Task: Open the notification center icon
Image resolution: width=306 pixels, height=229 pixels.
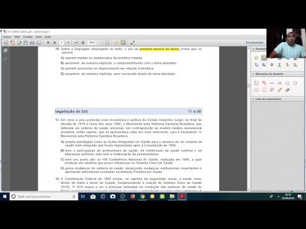Action: [300, 197]
